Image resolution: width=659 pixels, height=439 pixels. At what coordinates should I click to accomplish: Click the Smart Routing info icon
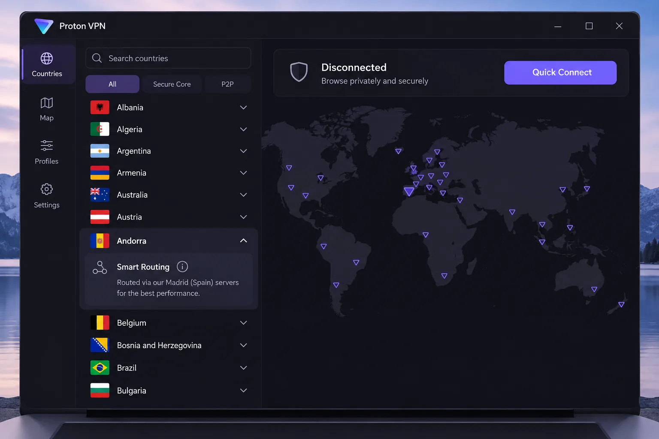[x=182, y=267]
